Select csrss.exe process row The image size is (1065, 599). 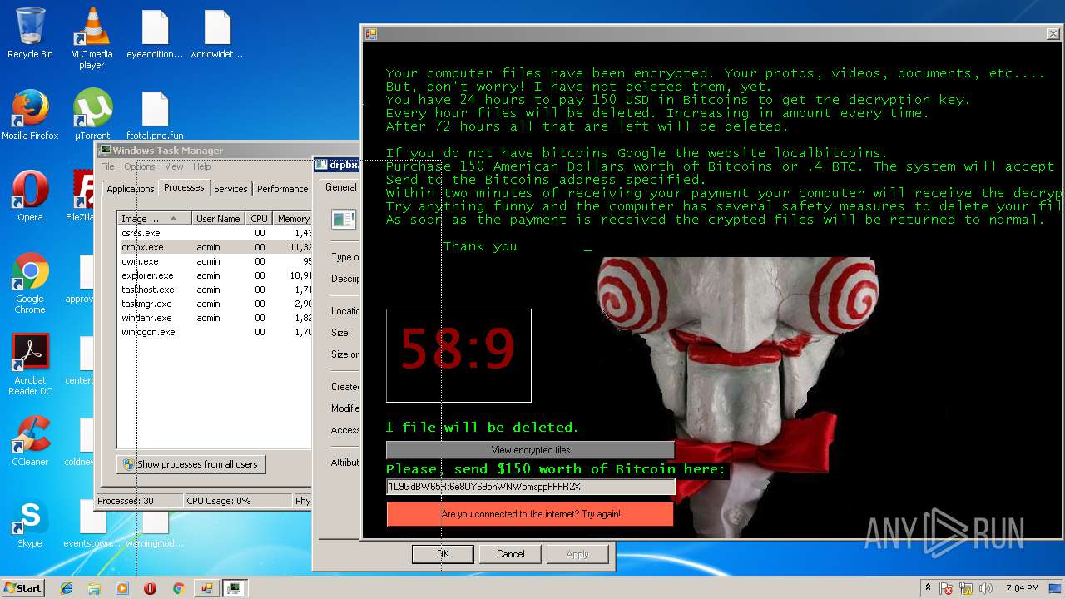pyautogui.click(x=215, y=233)
